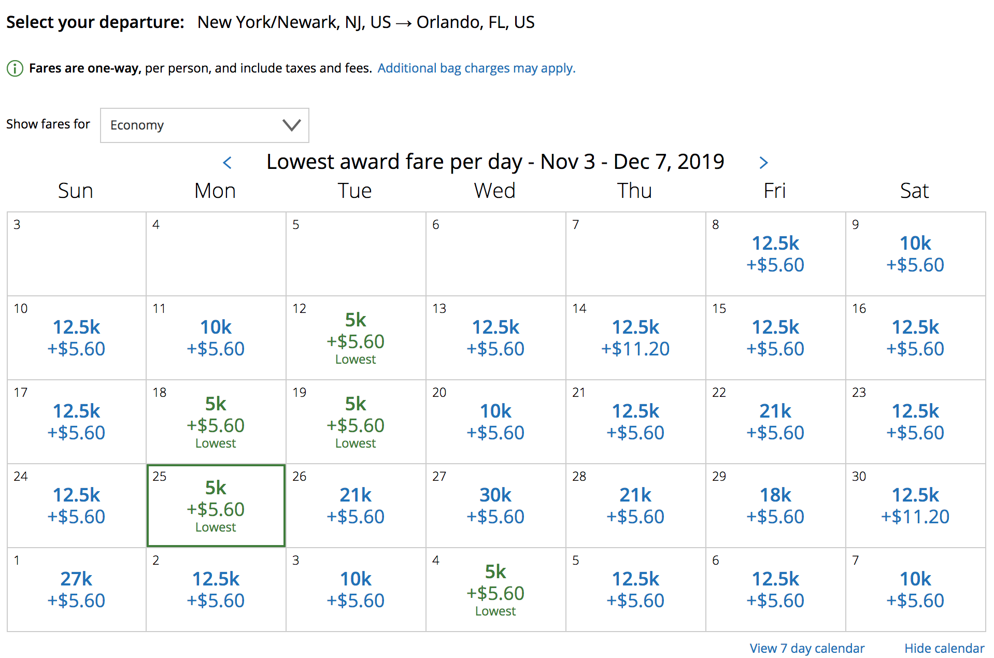Switch to View 7 day calendar

[807, 648]
